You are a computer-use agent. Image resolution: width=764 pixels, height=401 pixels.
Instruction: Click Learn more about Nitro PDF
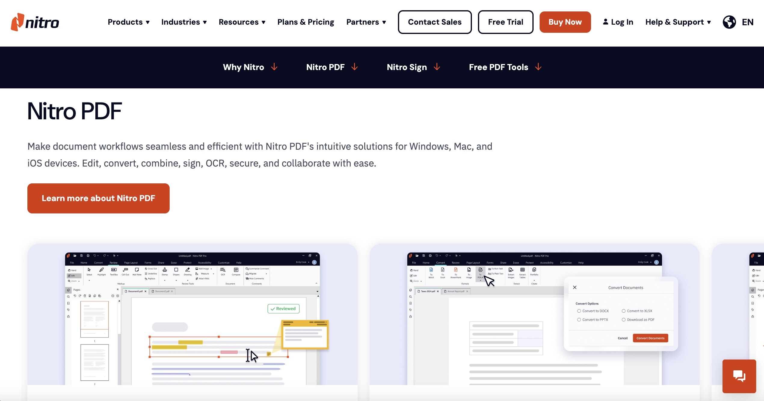click(x=98, y=198)
